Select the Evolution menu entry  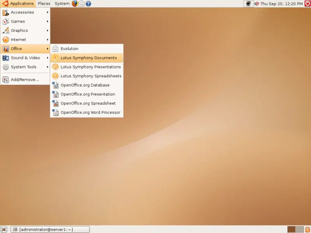pyautogui.click(x=87, y=49)
